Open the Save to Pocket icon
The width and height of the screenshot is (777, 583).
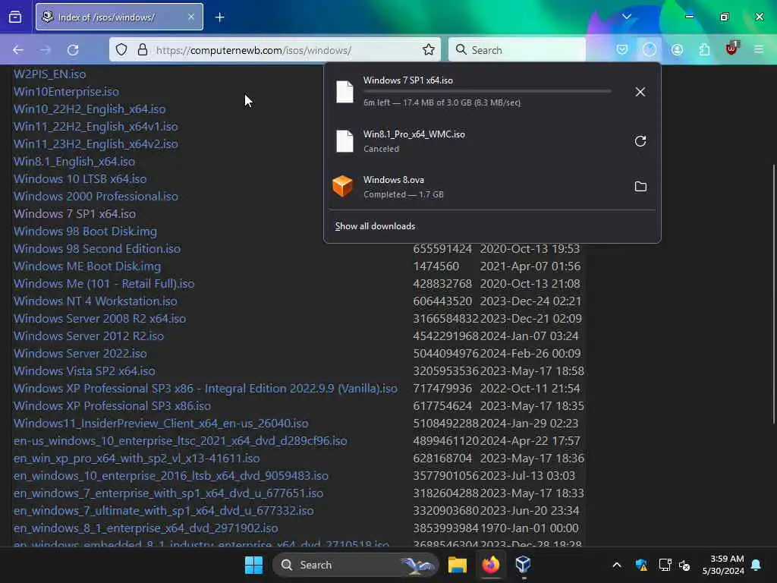622,49
